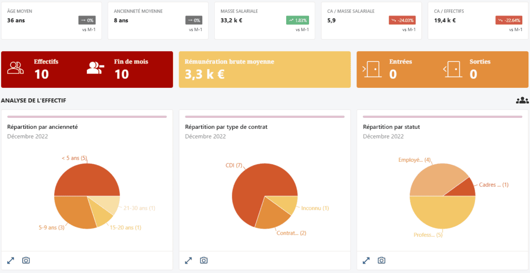Click the 'Inconnu (1)' contract label
This screenshot has width=530, height=273.
point(315,208)
